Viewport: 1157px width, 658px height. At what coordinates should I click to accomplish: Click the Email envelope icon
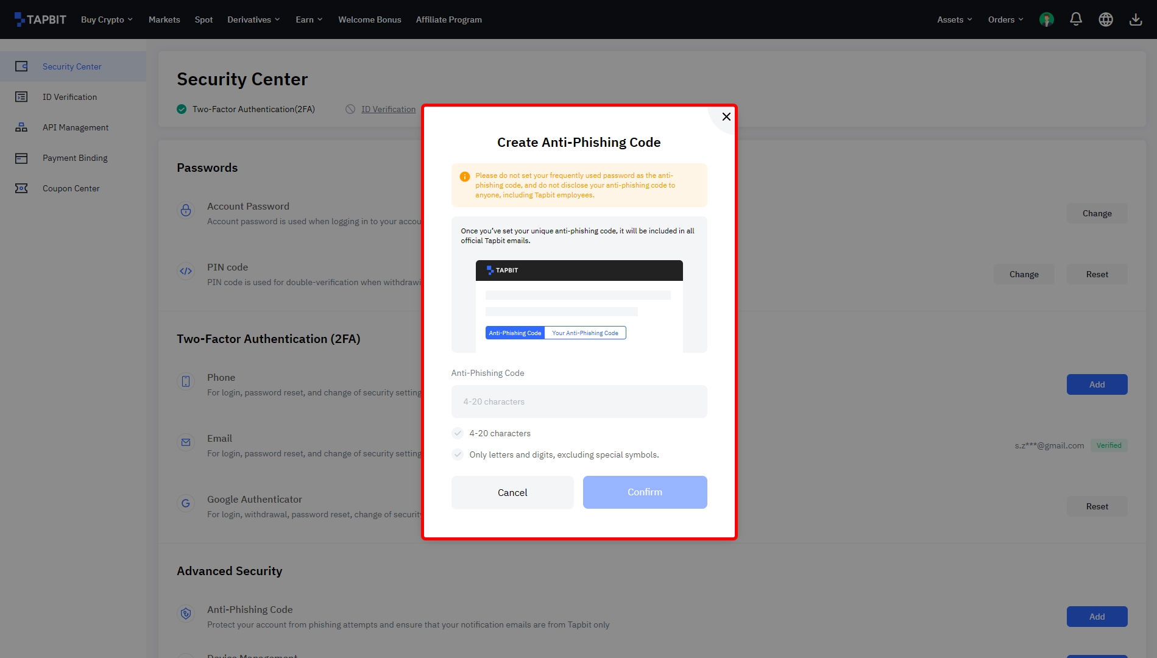(186, 442)
